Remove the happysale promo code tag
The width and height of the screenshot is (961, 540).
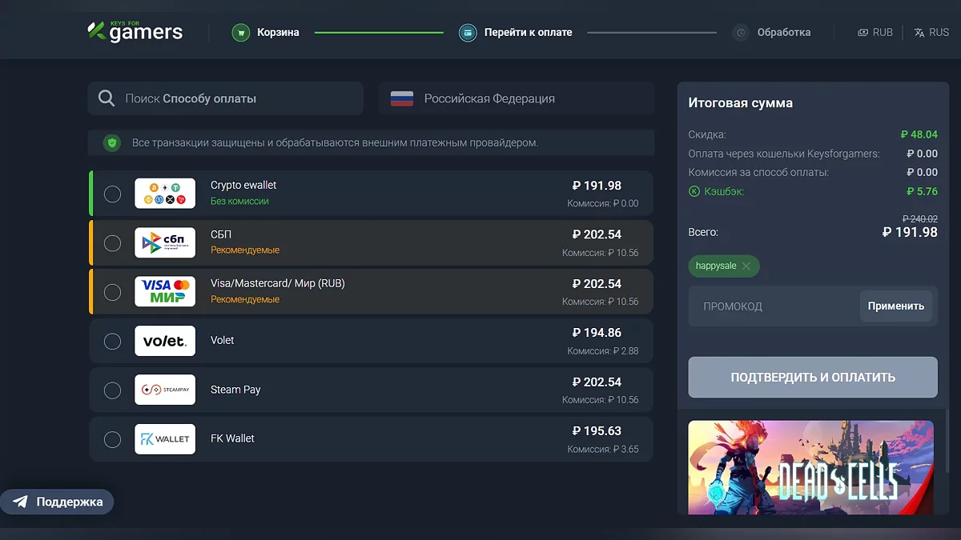(746, 266)
